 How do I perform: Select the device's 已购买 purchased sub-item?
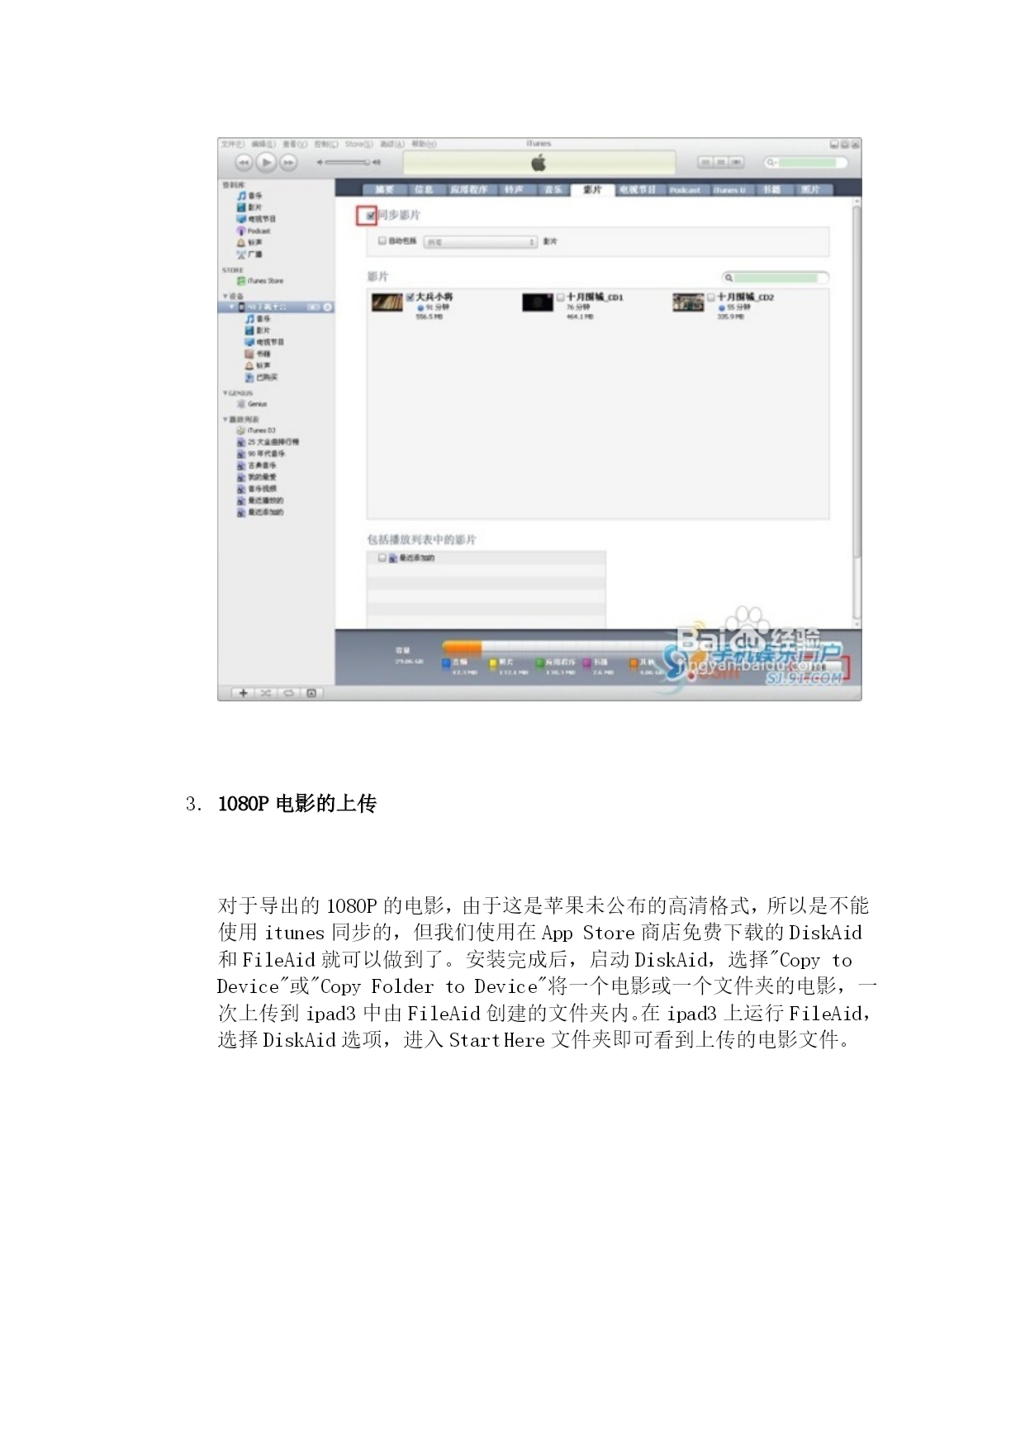coord(262,377)
